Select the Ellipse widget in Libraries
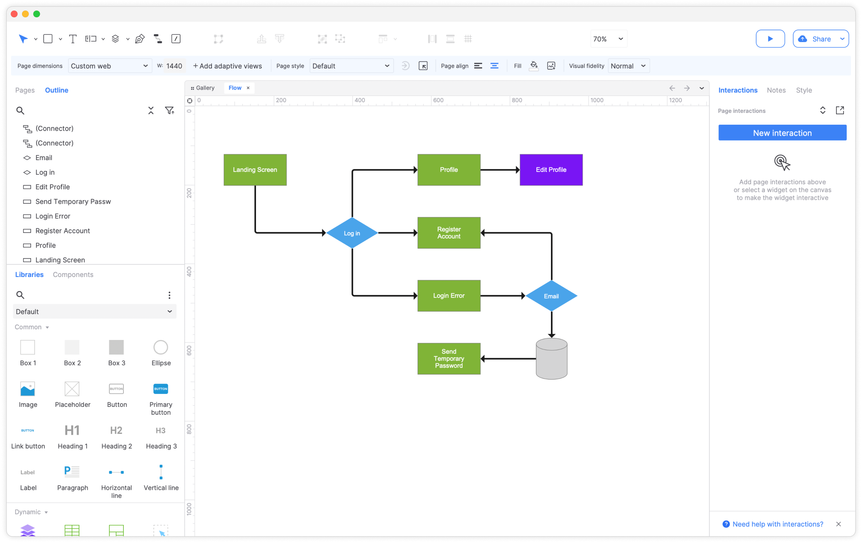This screenshot has width=862, height=543. point(161,353)
